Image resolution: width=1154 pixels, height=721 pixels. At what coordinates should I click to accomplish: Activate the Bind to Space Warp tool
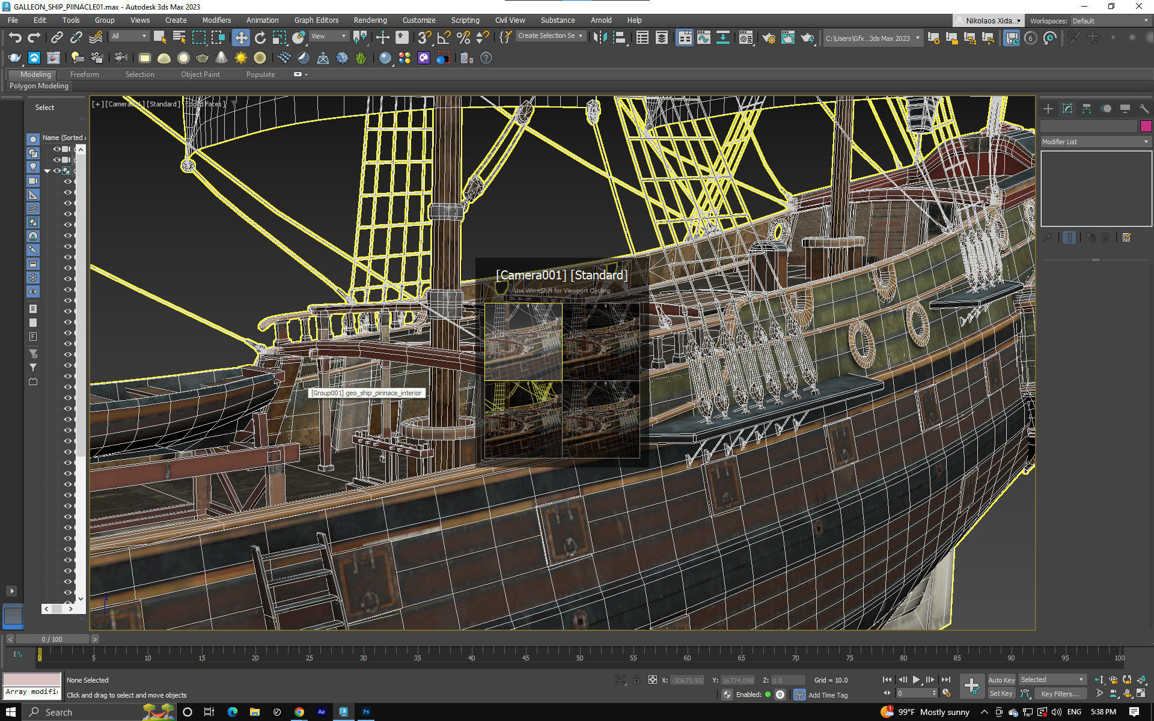[96, 38]
